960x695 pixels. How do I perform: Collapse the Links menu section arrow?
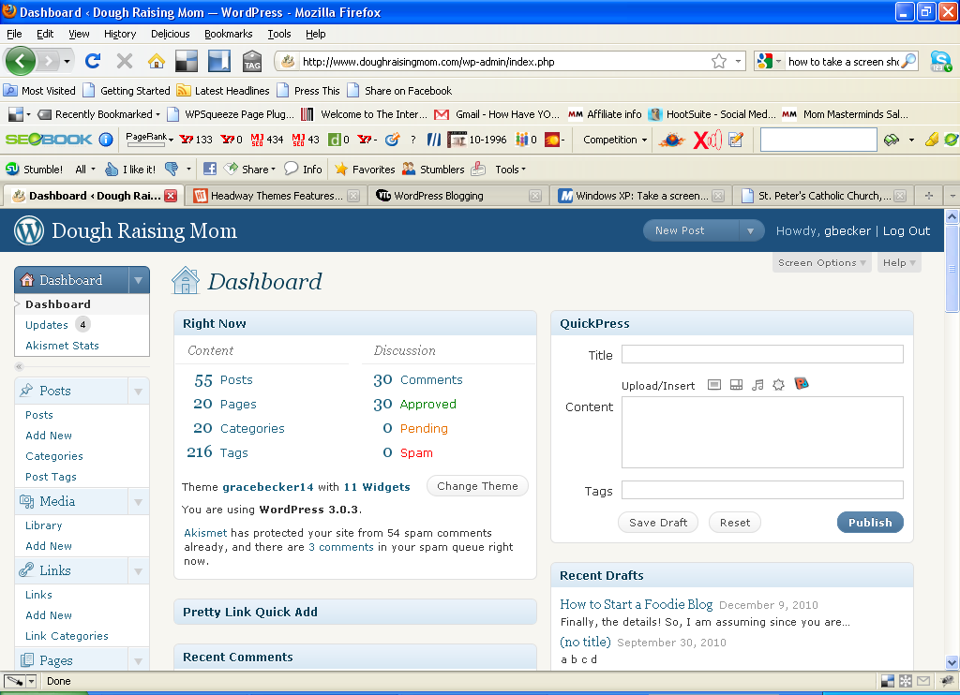[139, 570]
